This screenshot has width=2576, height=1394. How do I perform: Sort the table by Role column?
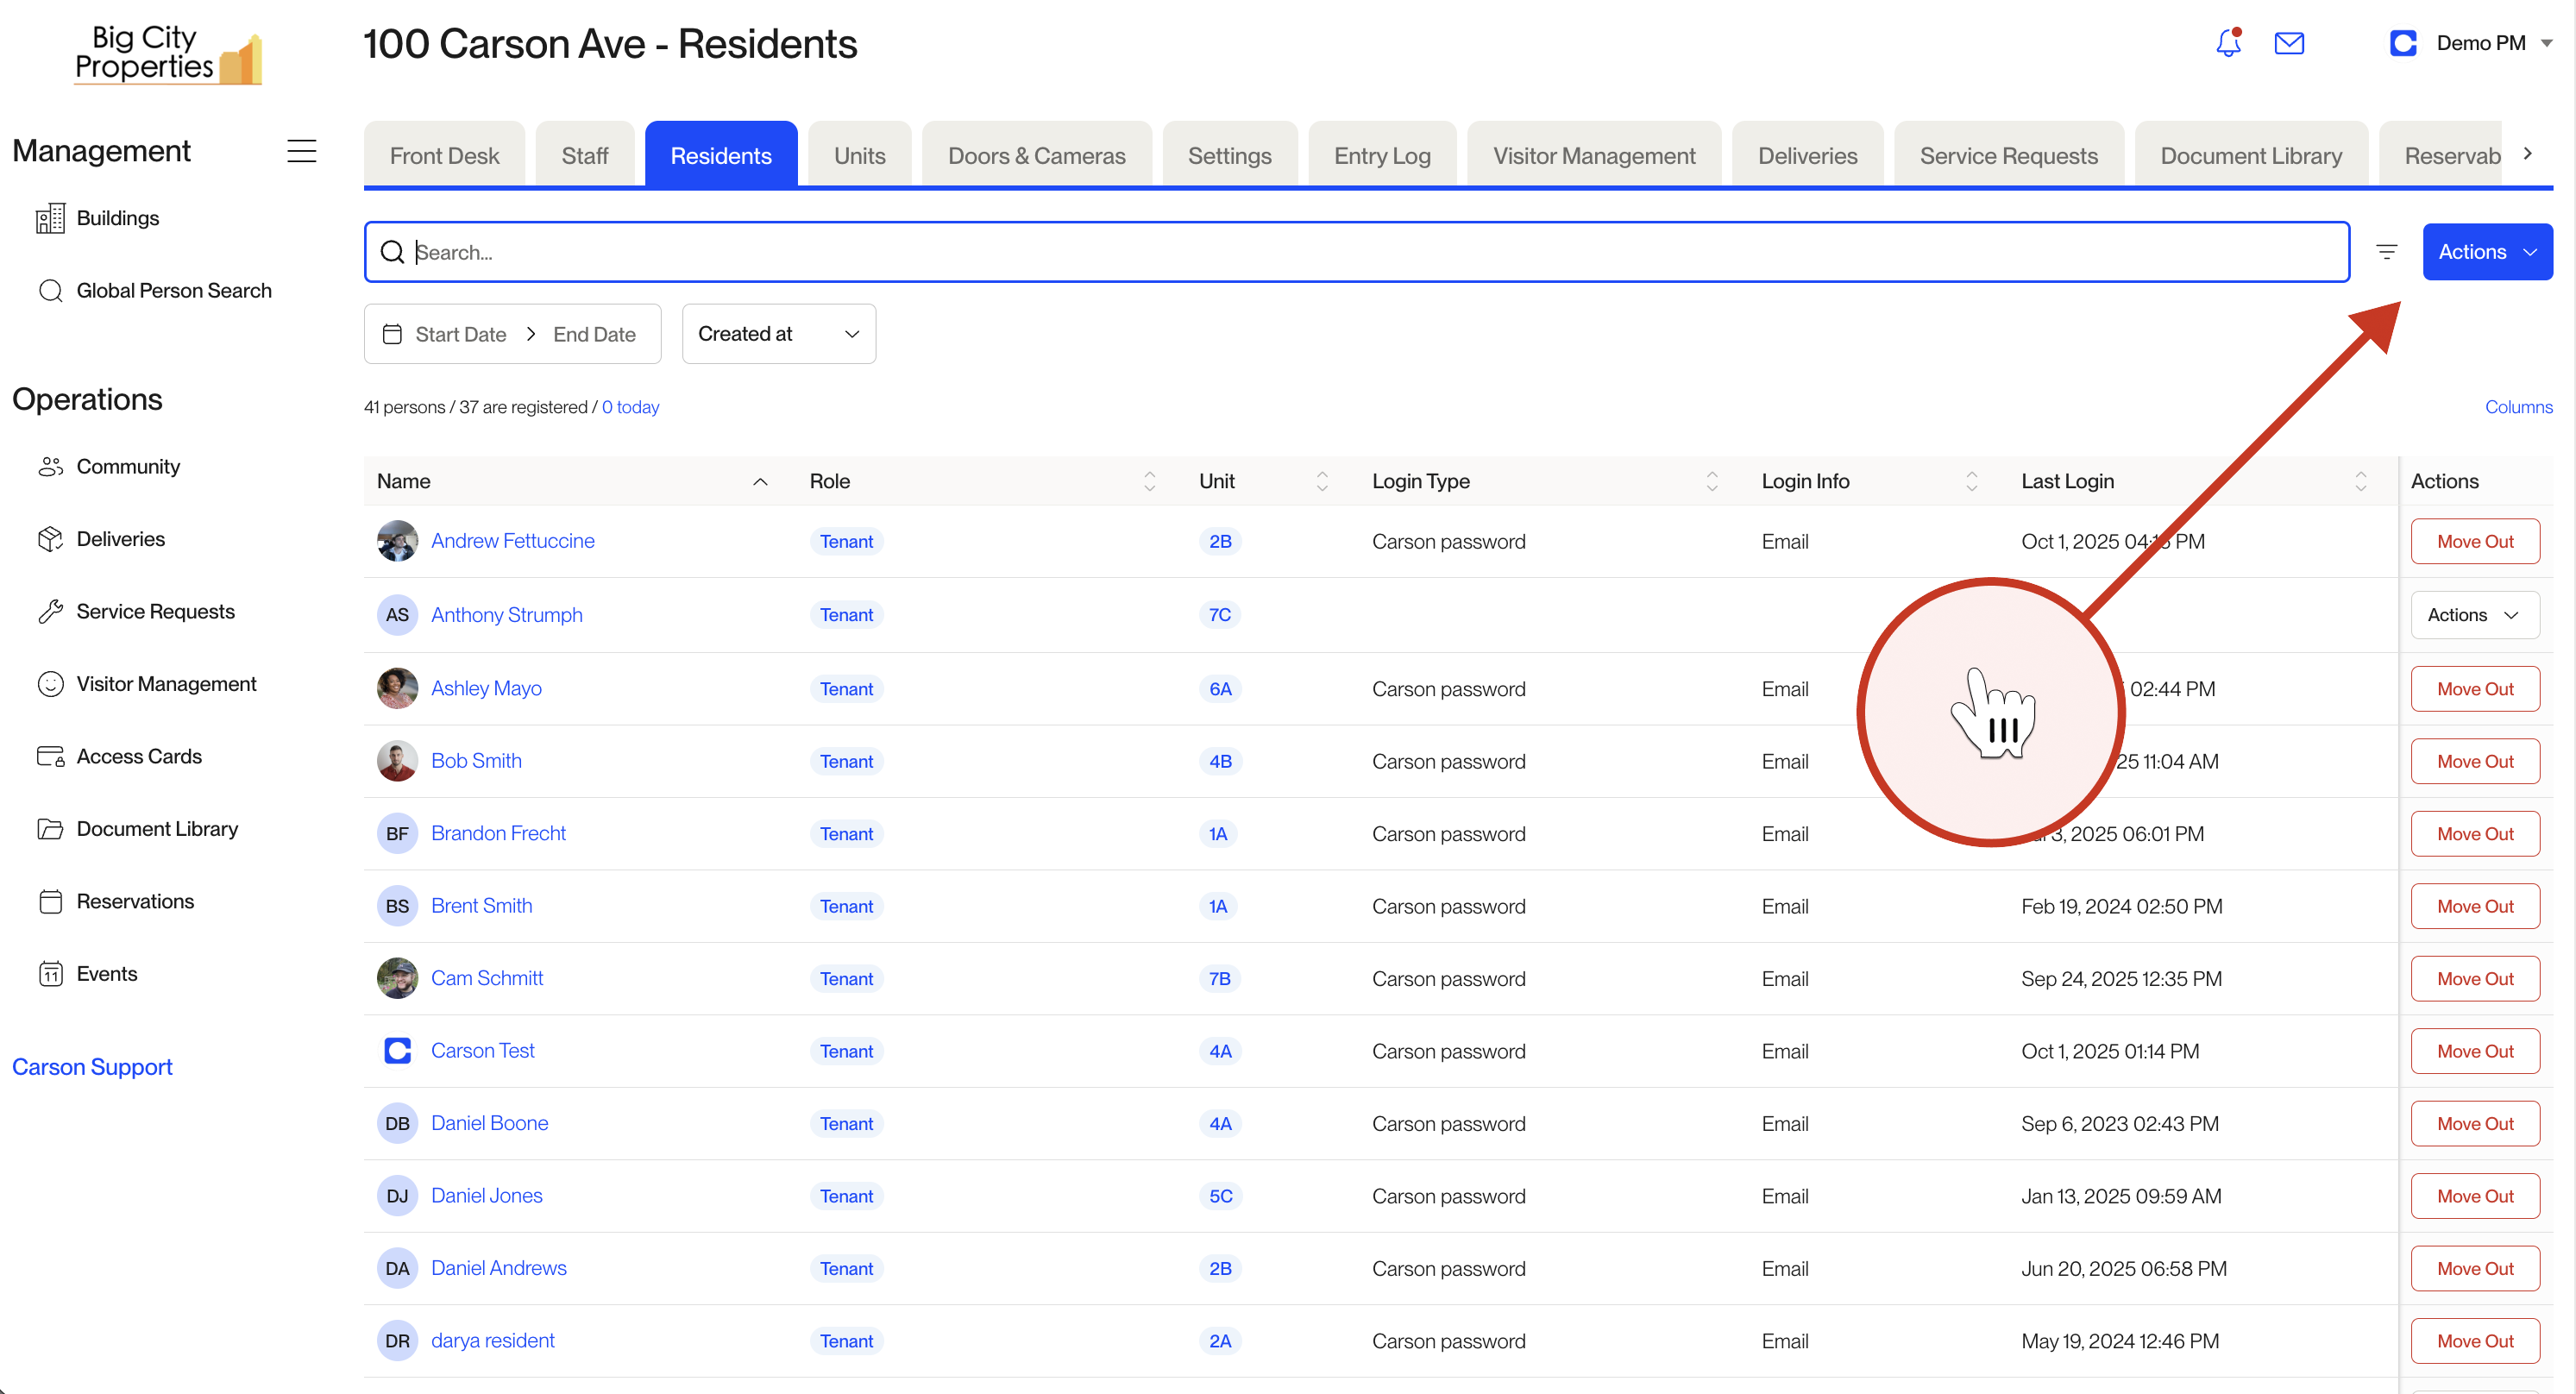point(1149,482)
